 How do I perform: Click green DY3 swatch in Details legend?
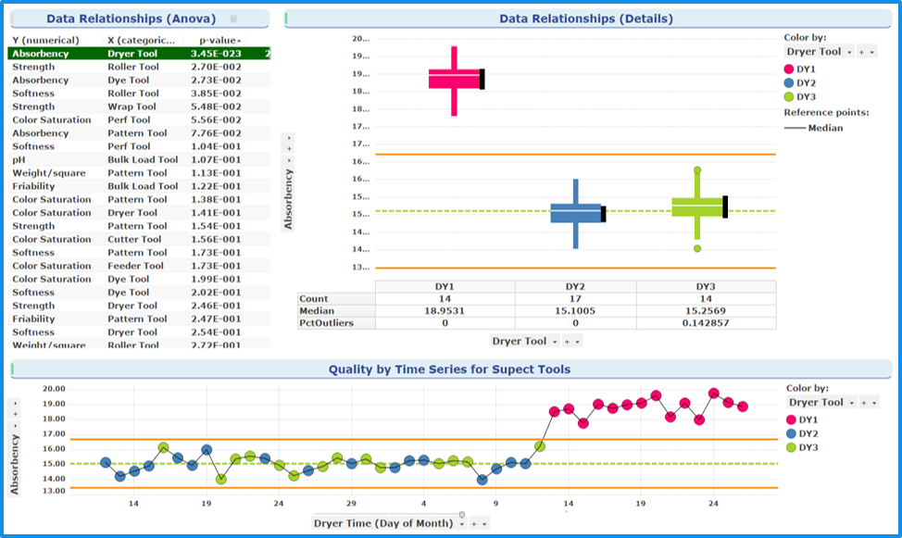pyautogui.click(x=789, y=96)
